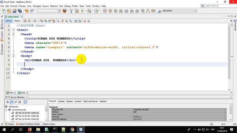The width and height of the screenshot is (237, 133).
Task: Open the Context tab
Action: click(x=78, y=101)
